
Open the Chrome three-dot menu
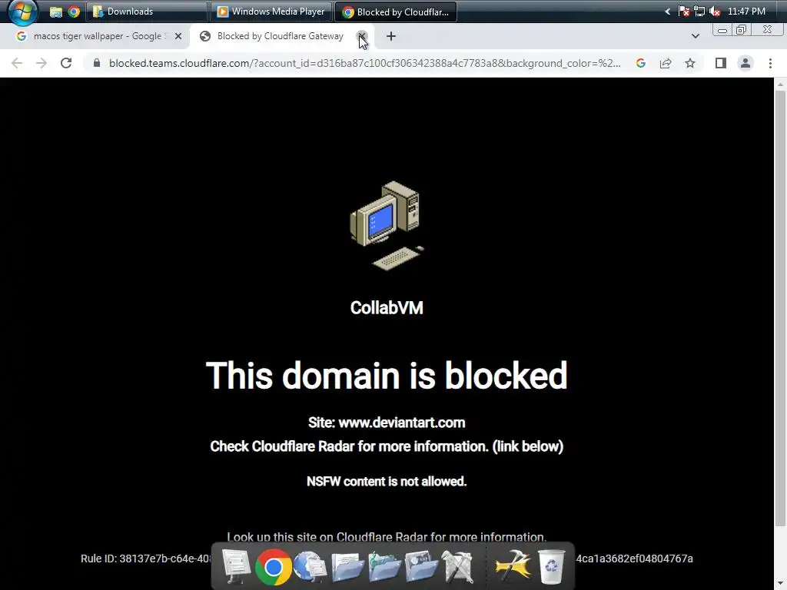tap(770, 63)
